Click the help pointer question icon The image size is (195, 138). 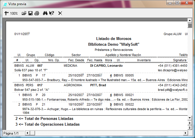pos(52,13)
